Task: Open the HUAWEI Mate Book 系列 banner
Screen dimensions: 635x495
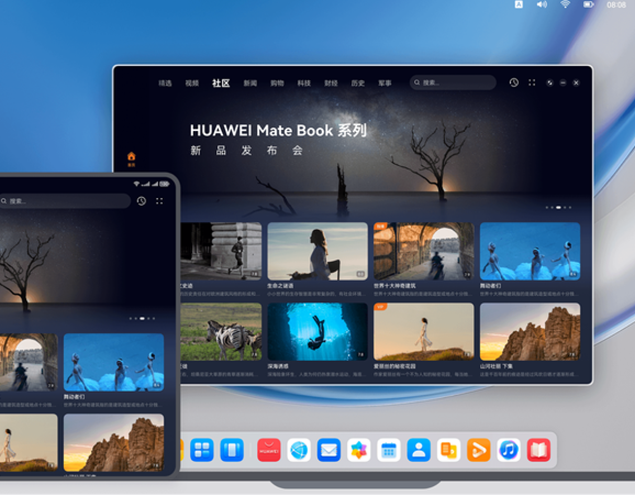Action: point(278,130)
